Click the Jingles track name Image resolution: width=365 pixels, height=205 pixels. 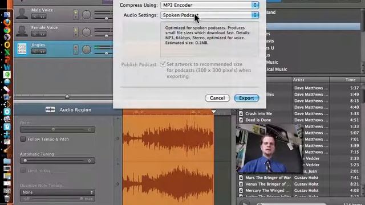coord(38,45)
